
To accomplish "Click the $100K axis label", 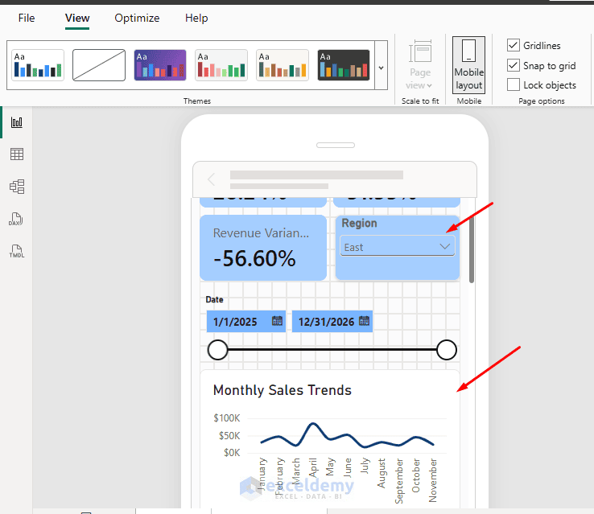I will pos(226,417).
